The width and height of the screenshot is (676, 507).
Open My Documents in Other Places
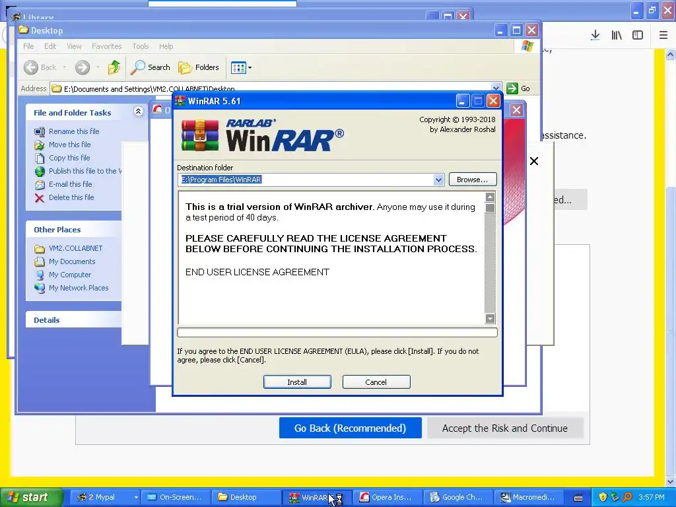[x=71, y=261]
